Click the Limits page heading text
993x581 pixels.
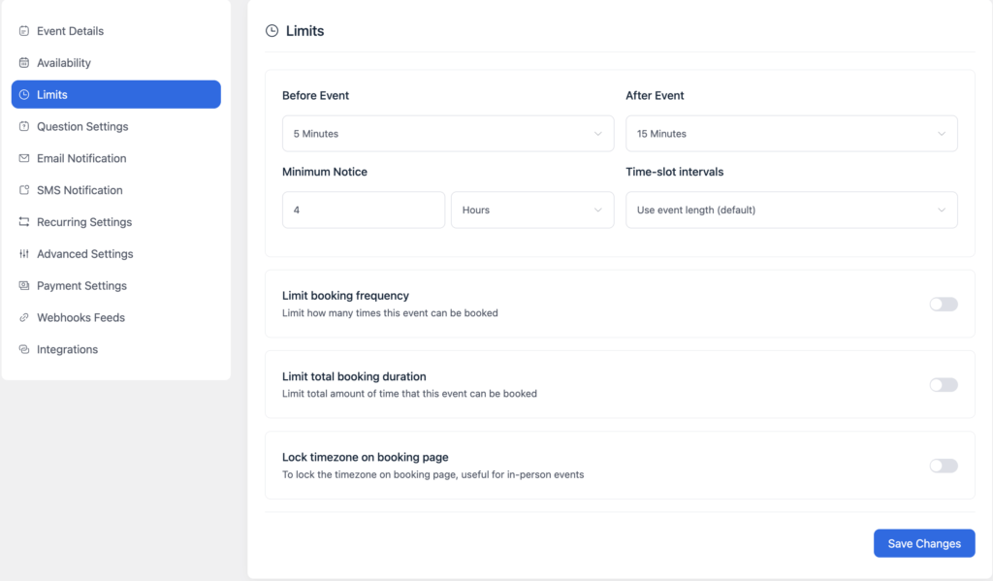304,30
